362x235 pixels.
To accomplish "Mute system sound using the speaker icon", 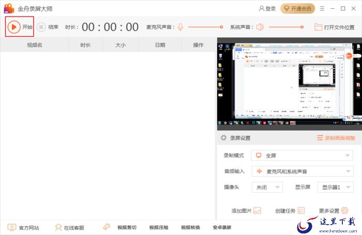I will click(260, 27).
